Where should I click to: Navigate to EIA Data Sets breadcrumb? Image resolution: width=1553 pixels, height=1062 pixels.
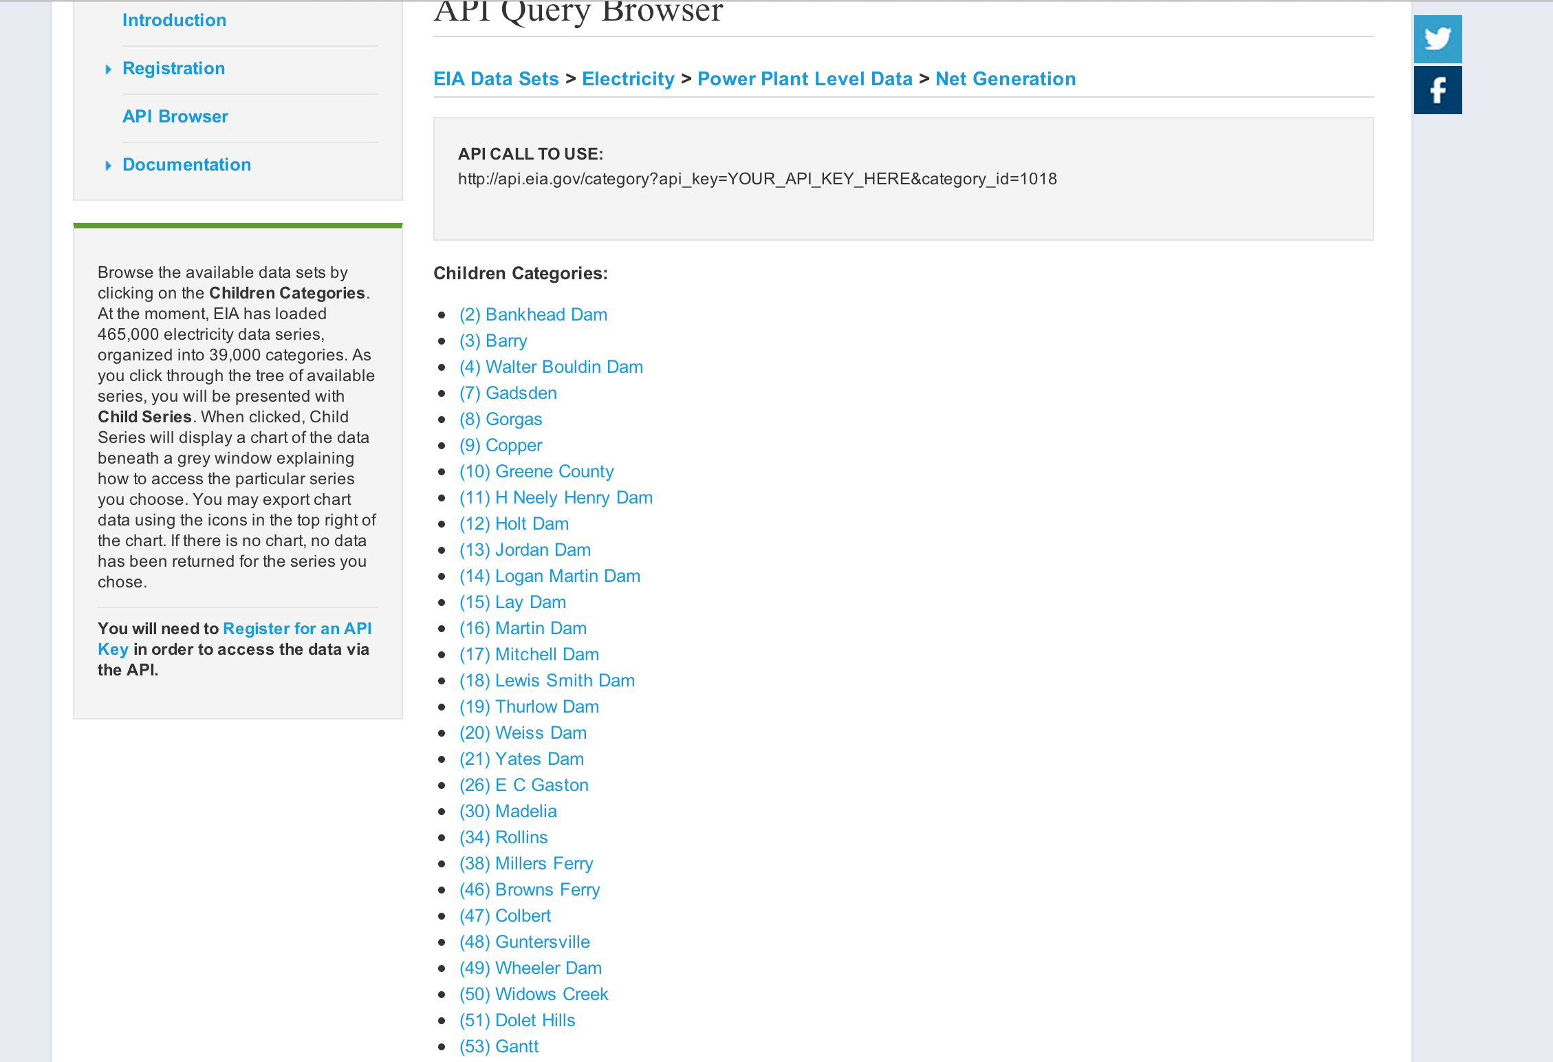(496, 78)
